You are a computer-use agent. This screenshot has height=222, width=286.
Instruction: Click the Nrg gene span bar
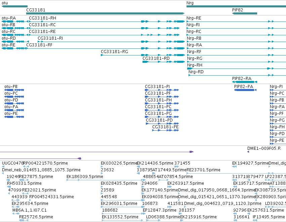pyautogui.click(x=236, y=7)
